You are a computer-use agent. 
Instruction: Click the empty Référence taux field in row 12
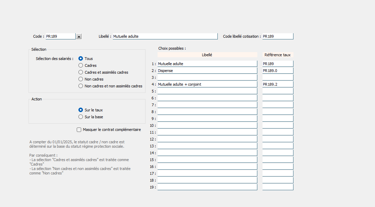coord(278,139)
